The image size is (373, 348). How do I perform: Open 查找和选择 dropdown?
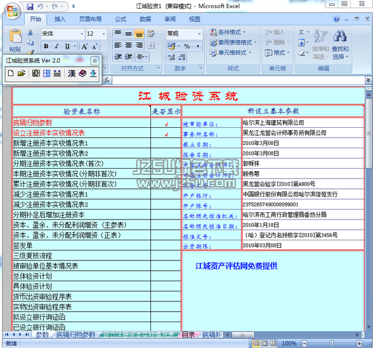tap(340, 45)
